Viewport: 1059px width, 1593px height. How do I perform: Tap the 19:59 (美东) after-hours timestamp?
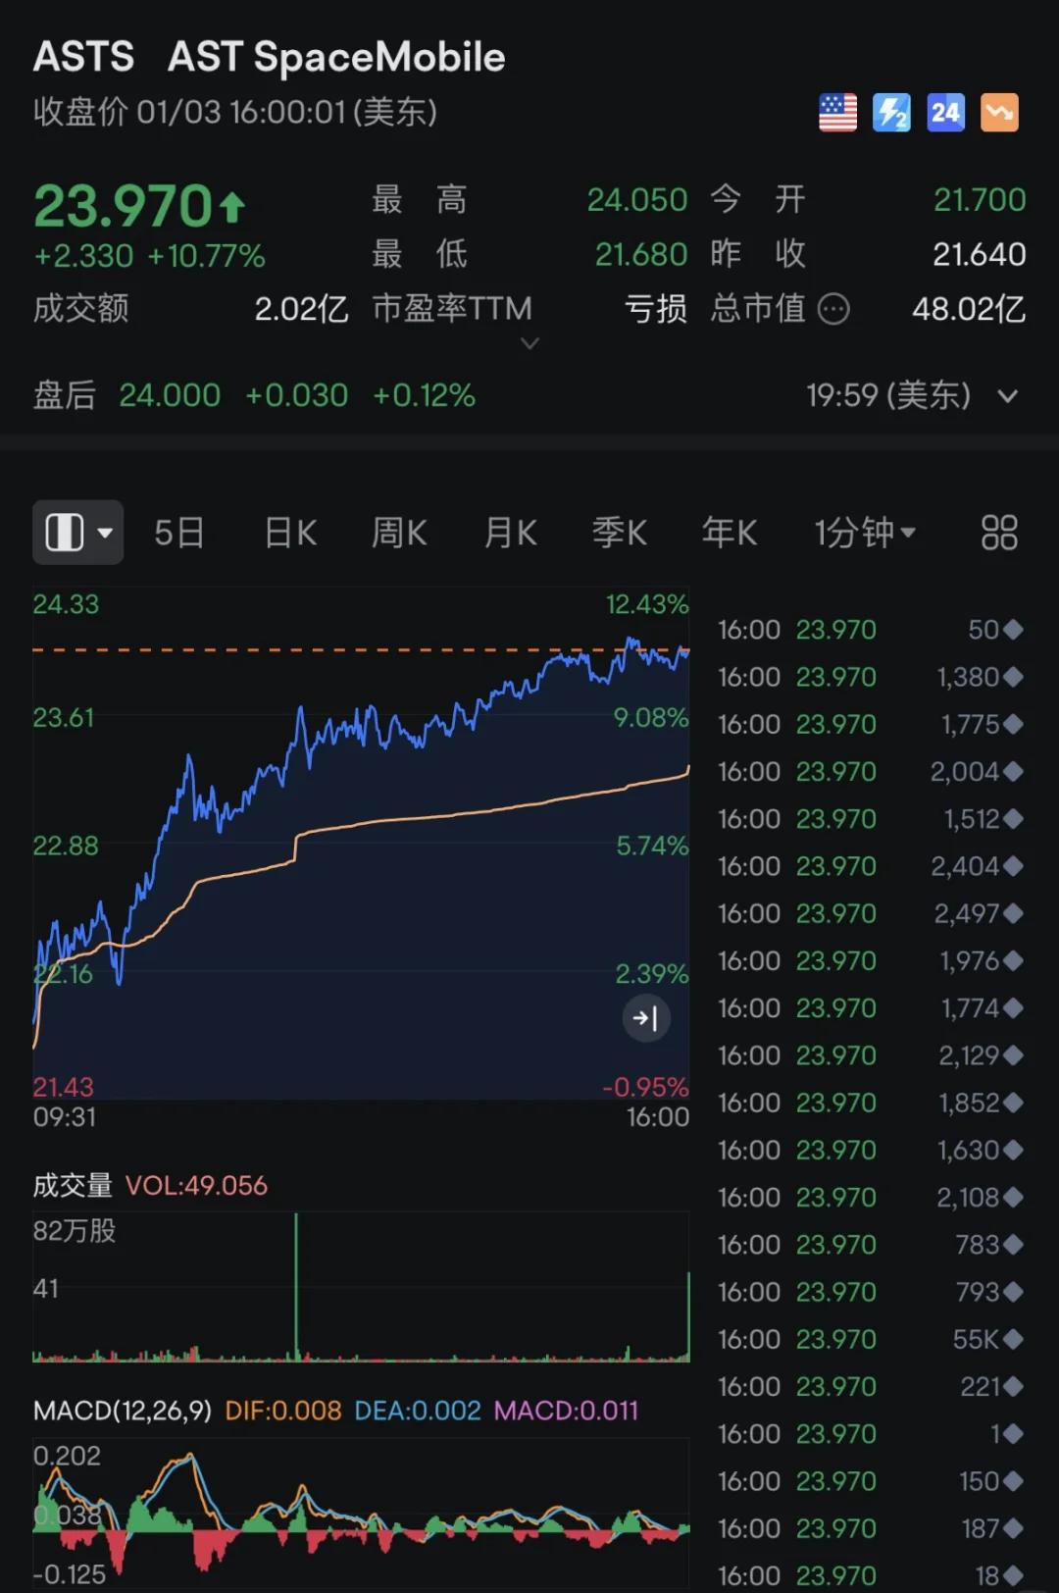coord(888,395)
